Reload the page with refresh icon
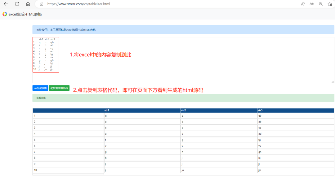 click(17, 4)
